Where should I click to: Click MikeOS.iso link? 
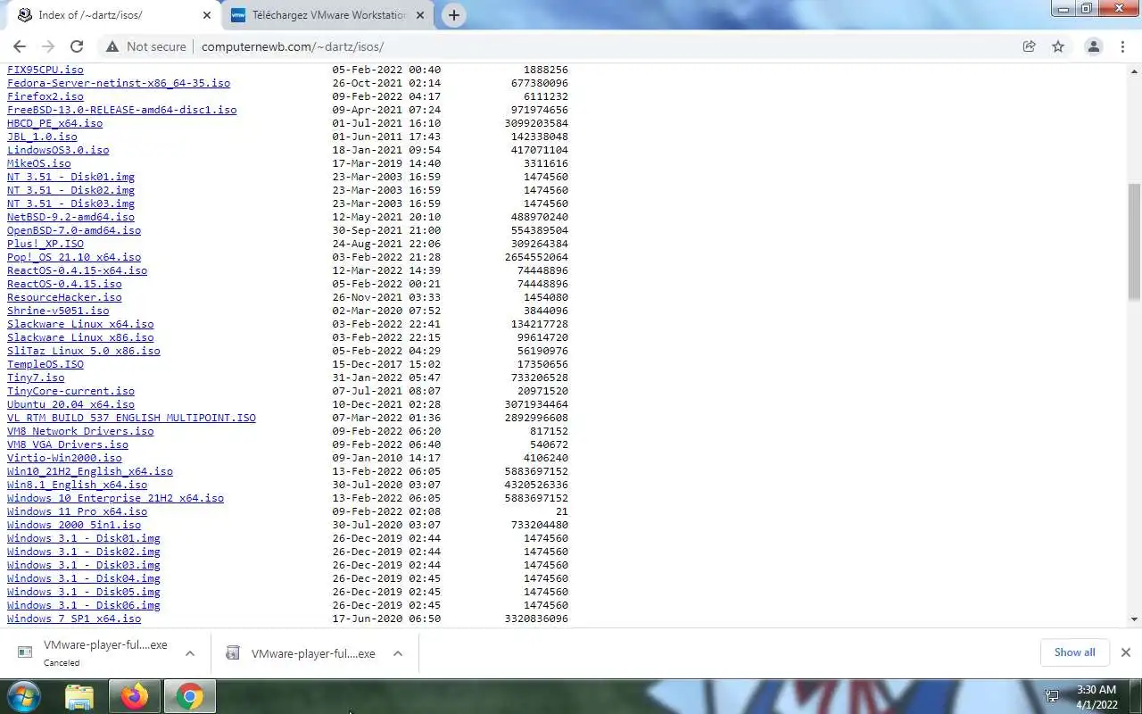point(39,163)
